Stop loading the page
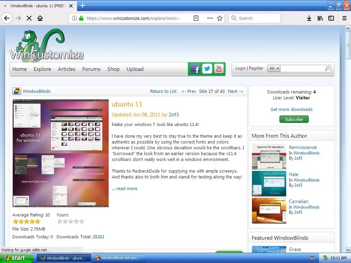351x263 pixels. (x=29, y=18)
